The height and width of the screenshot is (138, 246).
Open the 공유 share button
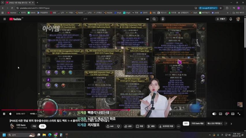(128, 126)
